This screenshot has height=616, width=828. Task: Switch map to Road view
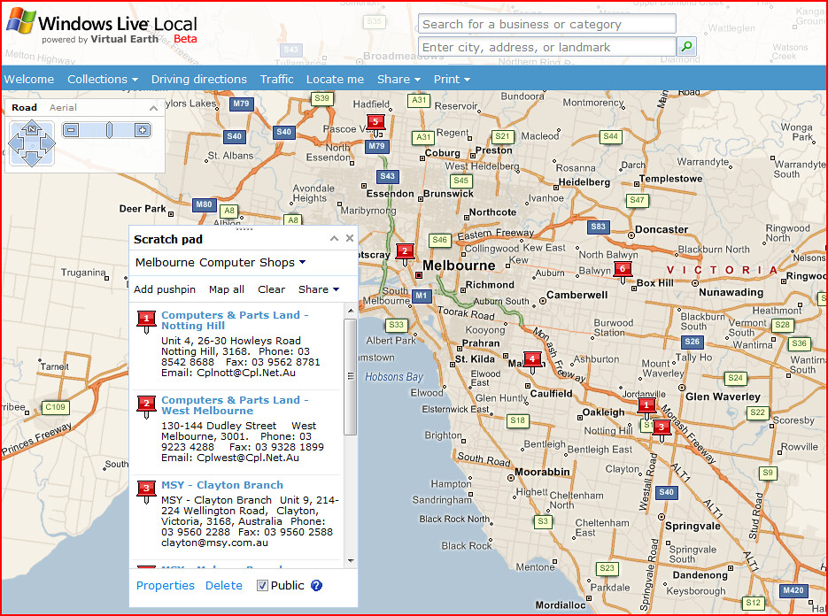tap(24, 108)
